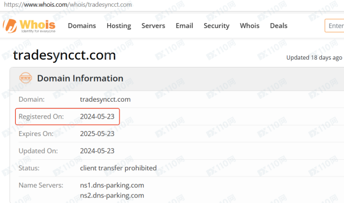This screenshot has width=344, height=203.
Task: Click the Domain Information section header
Action: tap(80, 78)
